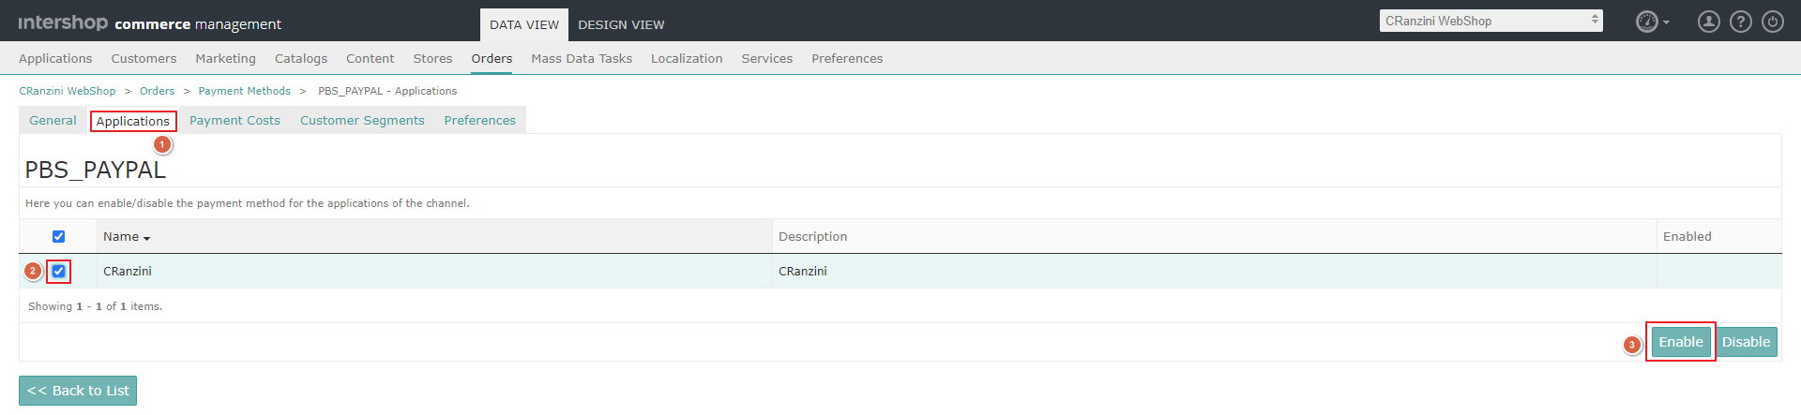Open the Orders menu

(x=492, y=58)
